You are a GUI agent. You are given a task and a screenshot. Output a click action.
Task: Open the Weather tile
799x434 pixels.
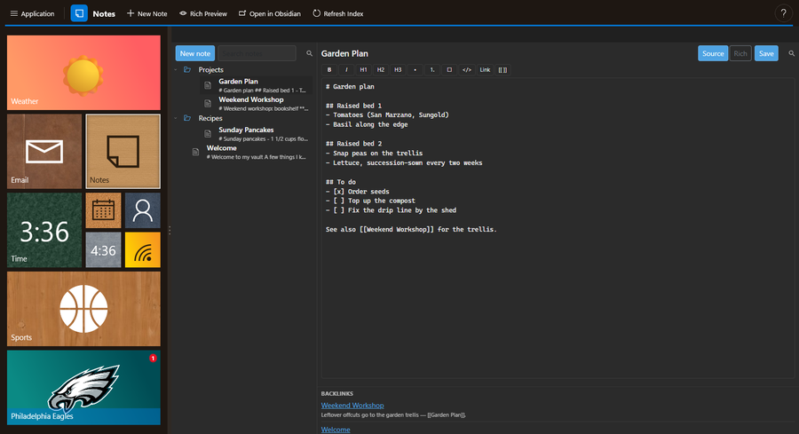click(83, 73)
